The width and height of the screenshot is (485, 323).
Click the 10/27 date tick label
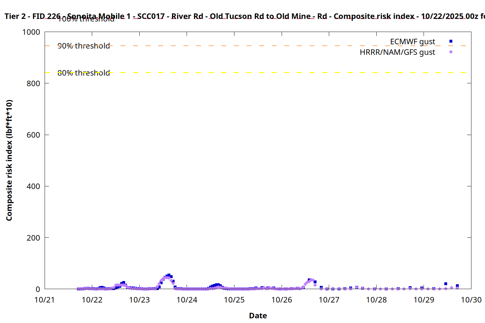[x=329, y=300]
